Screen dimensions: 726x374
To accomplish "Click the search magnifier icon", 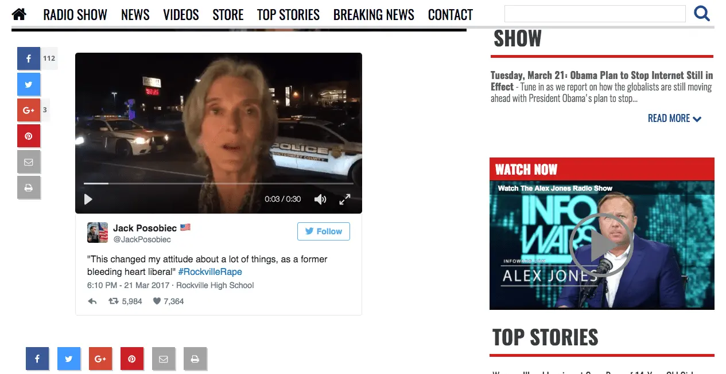I will 702,13.
